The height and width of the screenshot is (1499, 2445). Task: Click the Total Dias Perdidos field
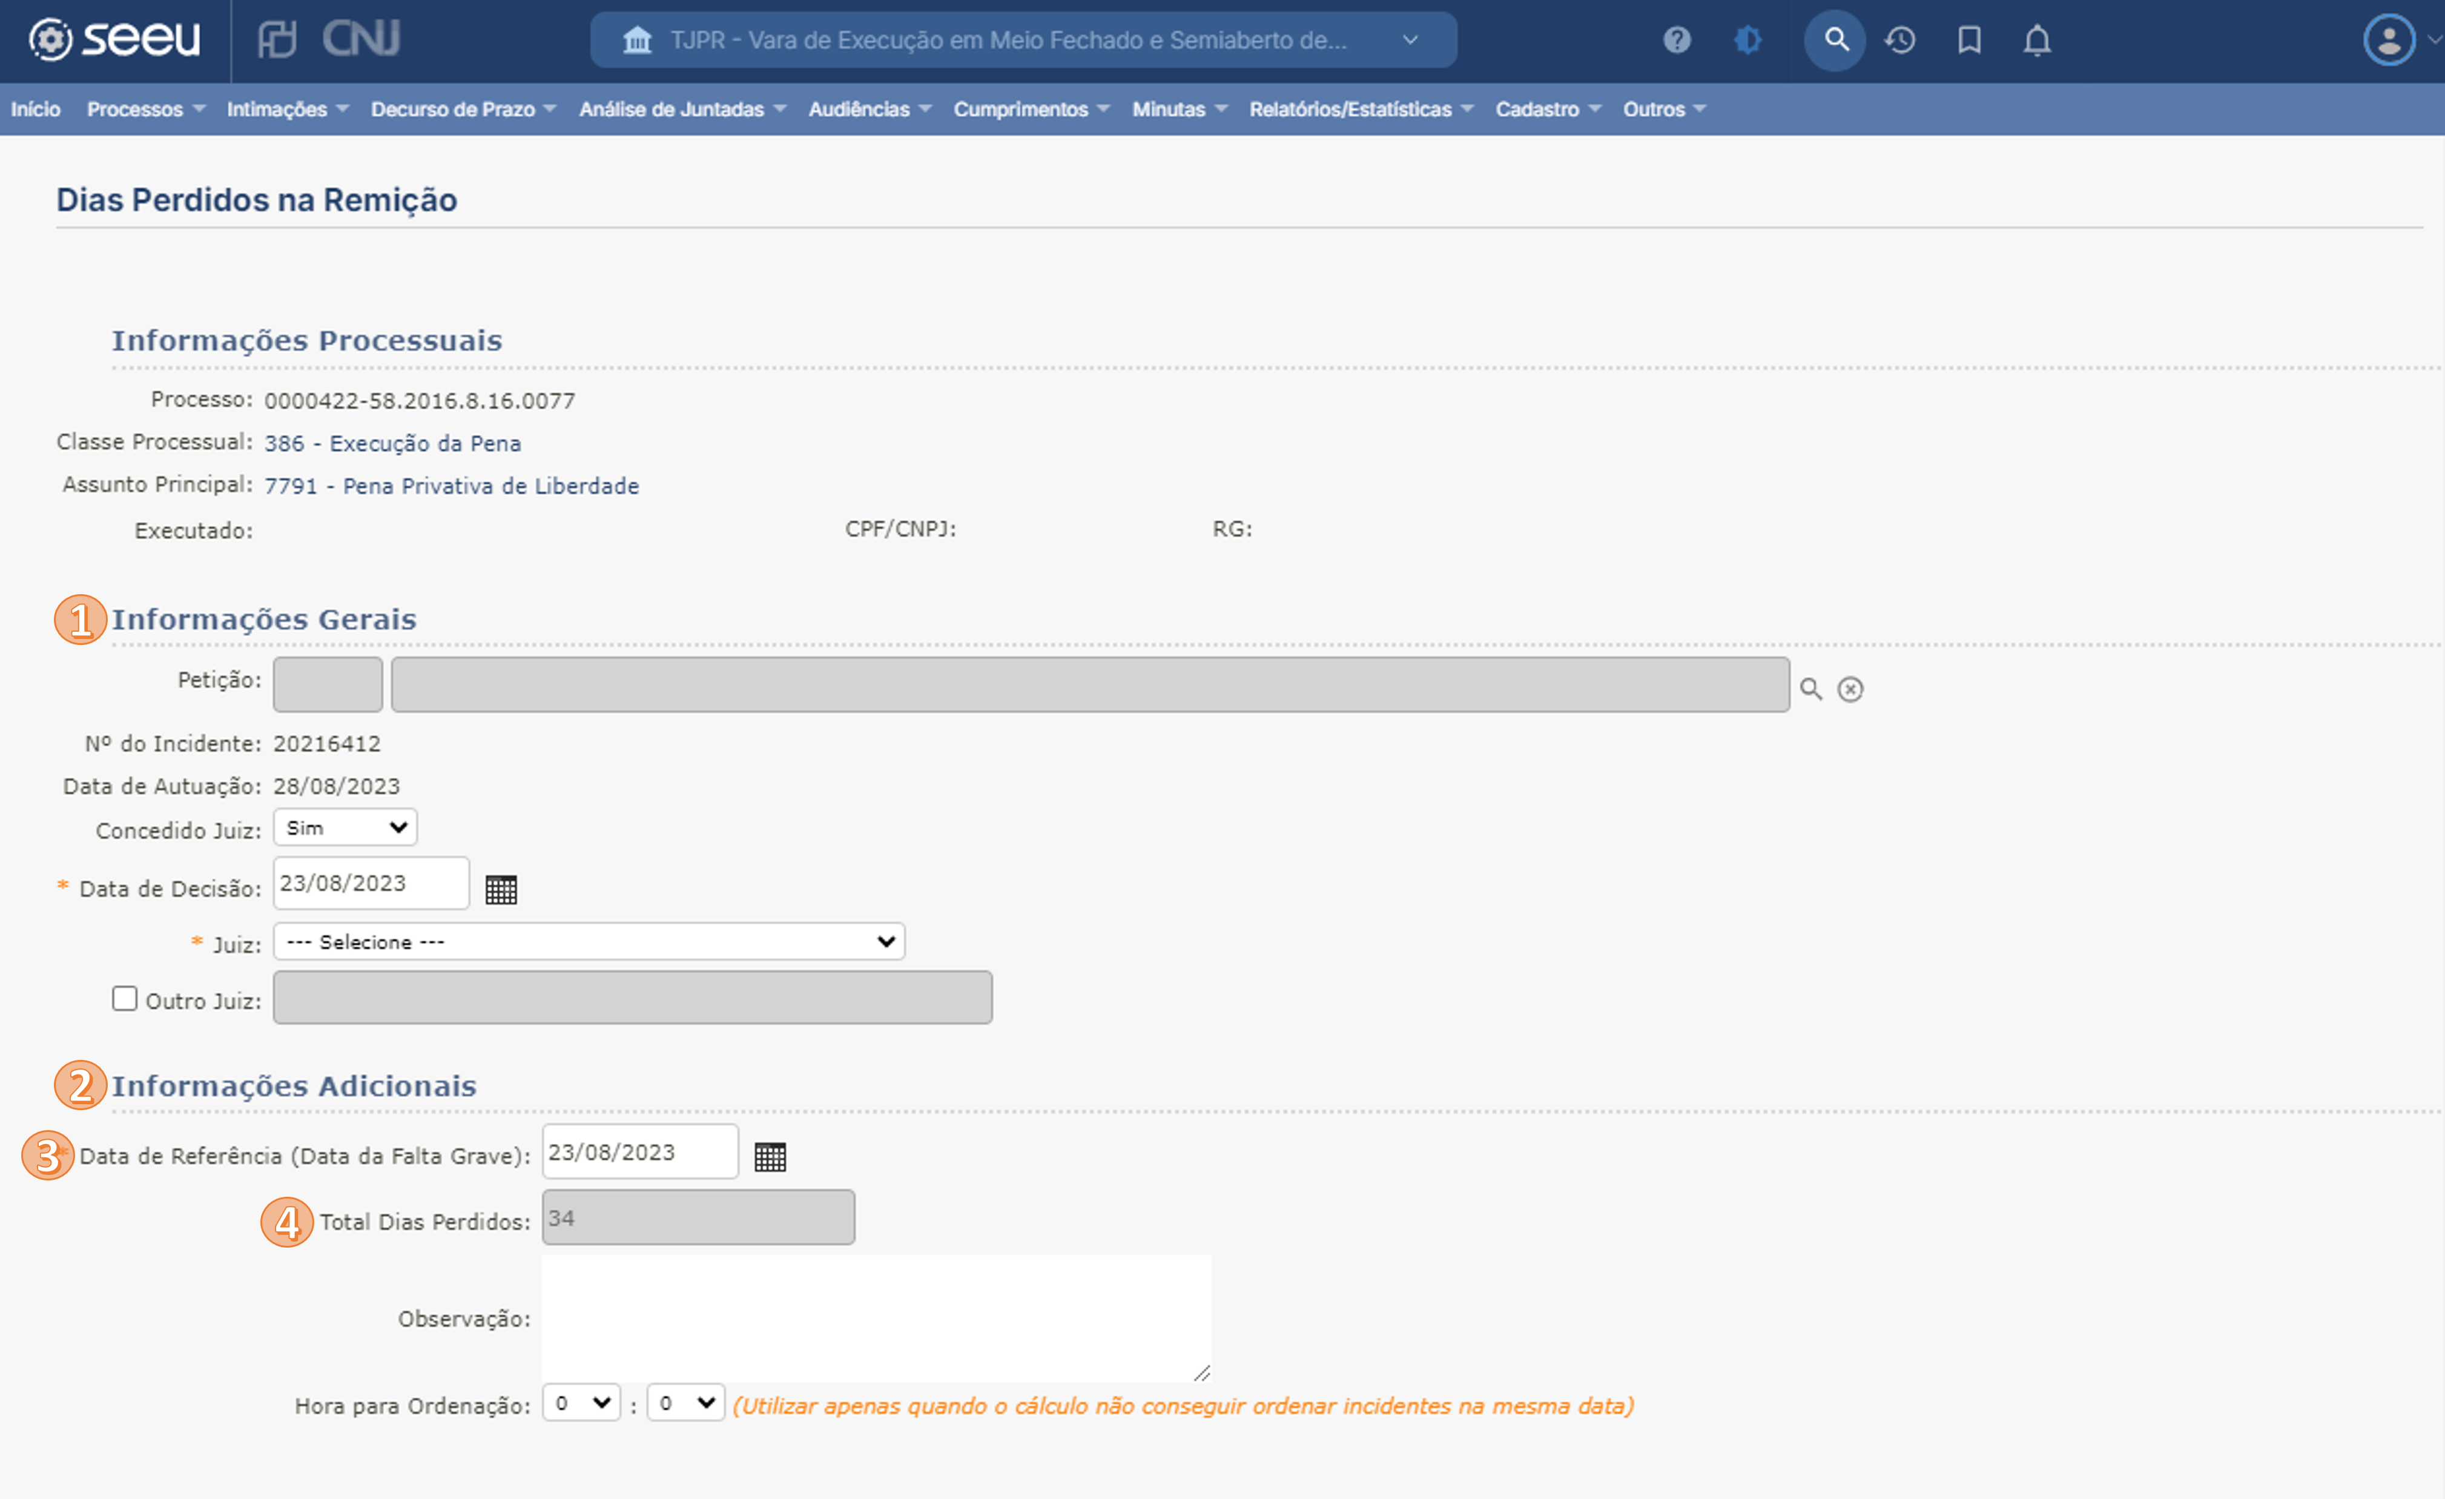(698, 1218)
